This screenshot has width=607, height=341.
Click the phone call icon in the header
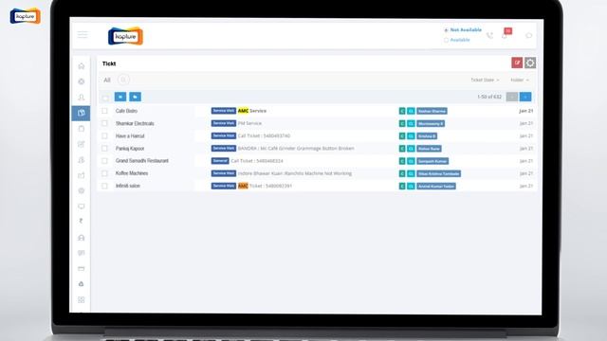(x=489, y=36)
